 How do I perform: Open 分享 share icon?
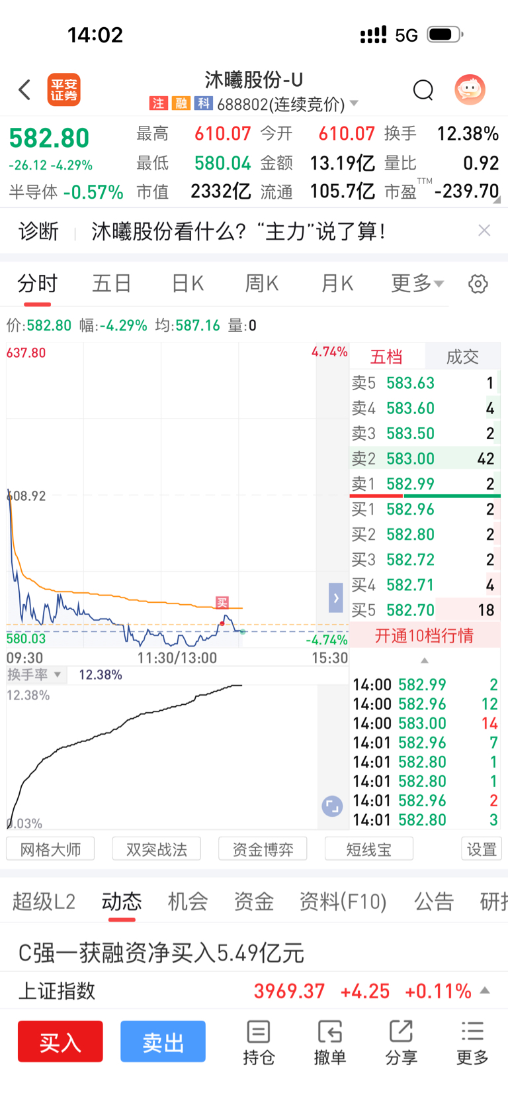pos(402,1043)
